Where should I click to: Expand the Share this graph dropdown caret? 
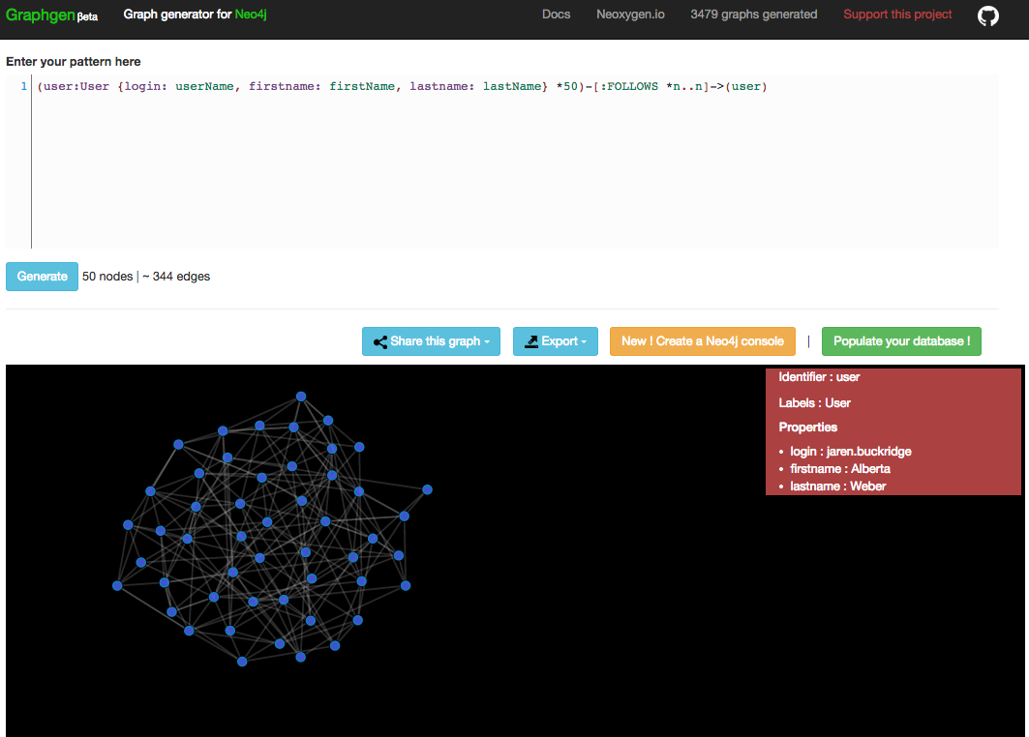click(487, 342)
